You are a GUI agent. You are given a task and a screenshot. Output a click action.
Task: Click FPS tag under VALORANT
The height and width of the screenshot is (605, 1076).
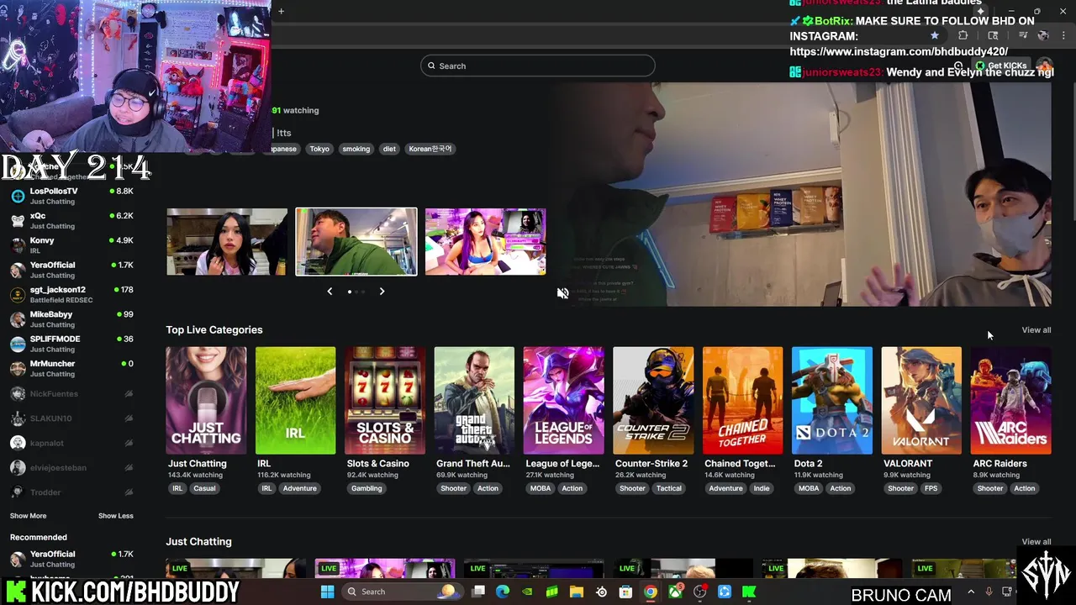[931, 488]
